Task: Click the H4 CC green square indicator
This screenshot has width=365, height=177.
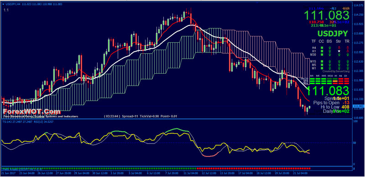Action: click(x=322, y=48)
